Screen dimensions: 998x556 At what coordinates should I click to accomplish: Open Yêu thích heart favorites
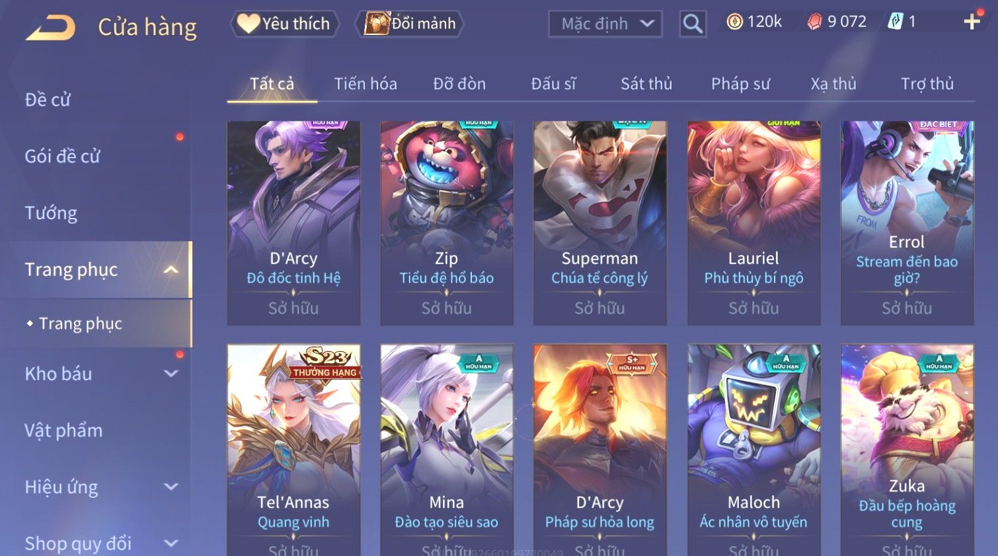pos(285,24)
